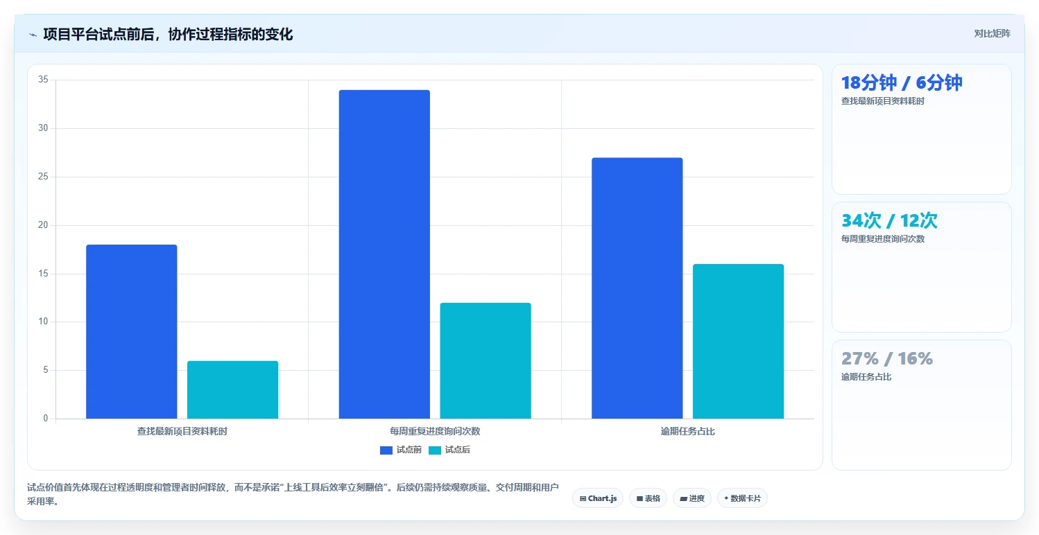Click the lightning icon beside the panel title
This screenshot has width=1039, height=535.
point(33,35)
